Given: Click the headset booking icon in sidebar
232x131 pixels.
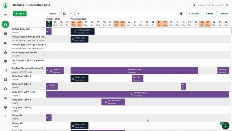Looking at the screenshot, I should pos(5,24).
